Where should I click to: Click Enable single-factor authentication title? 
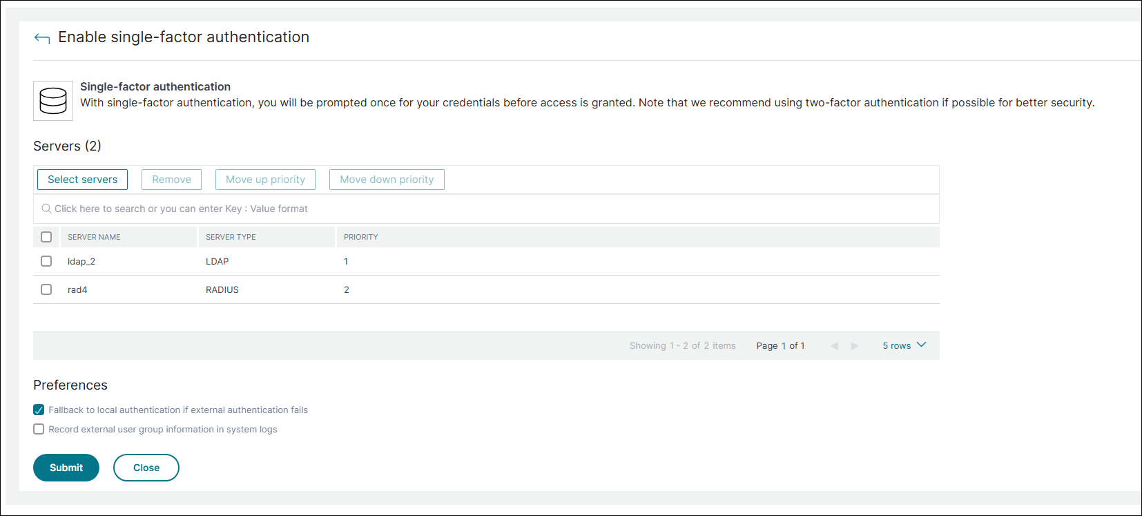click(x=184, y=37)
